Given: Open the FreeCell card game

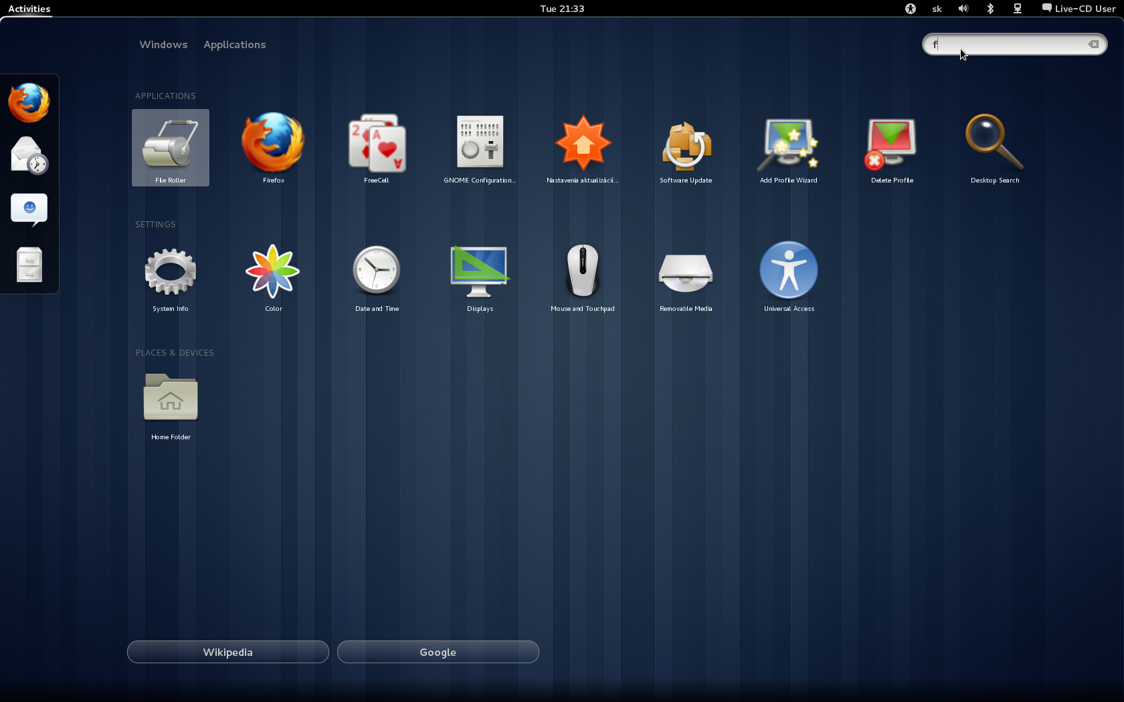Looking at the screenshot, I should pos(377,148).
